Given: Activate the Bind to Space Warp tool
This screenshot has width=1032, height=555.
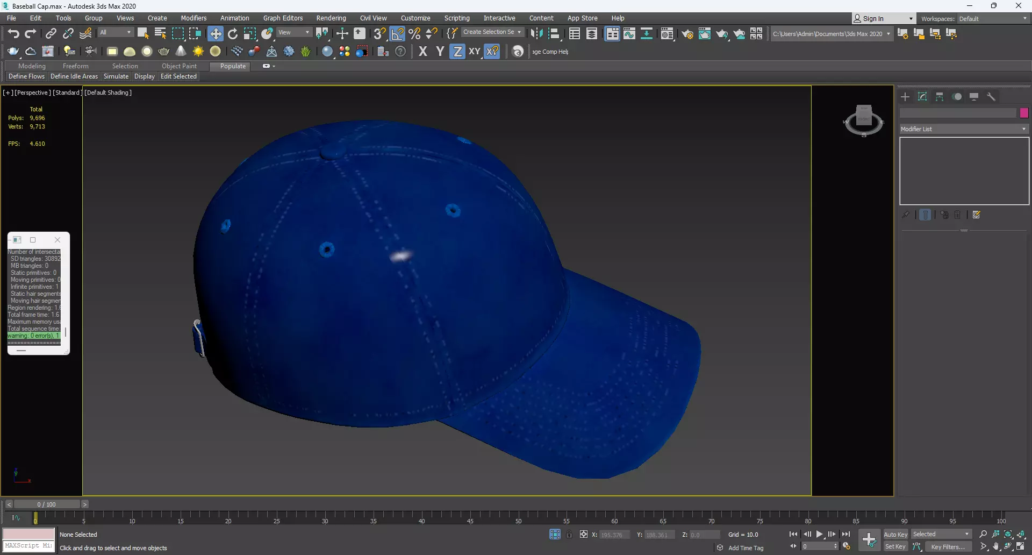Looking at the screenshot, I should click(x=85, y=34).
